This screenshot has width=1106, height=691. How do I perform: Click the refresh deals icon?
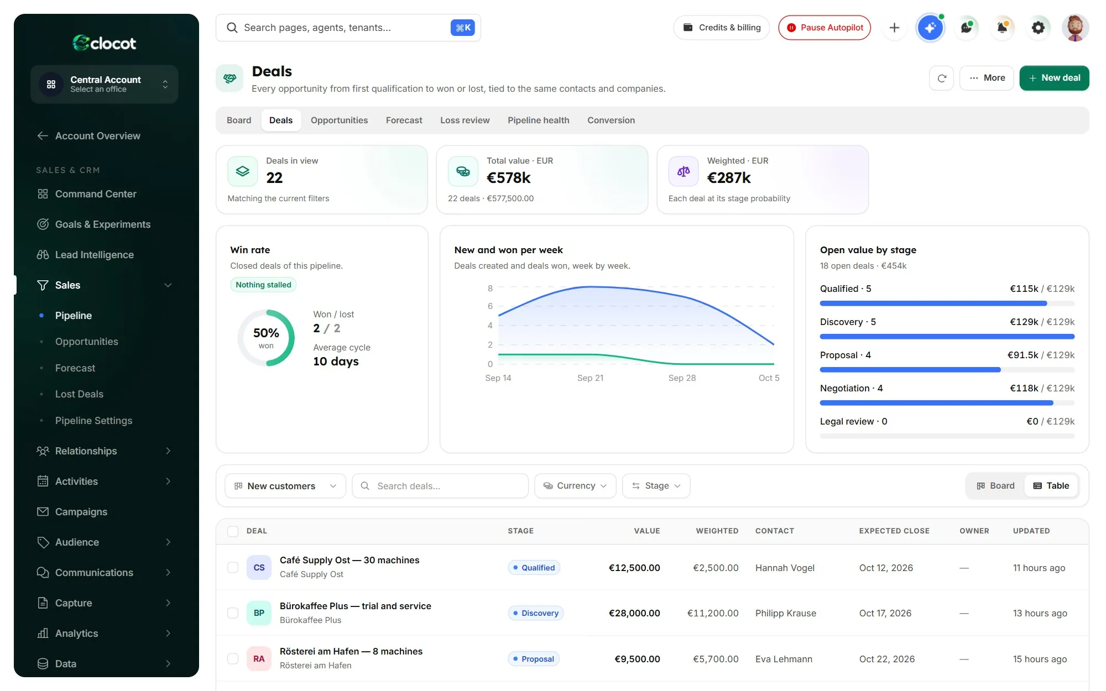pyautogui.click(x=942, y=78)
